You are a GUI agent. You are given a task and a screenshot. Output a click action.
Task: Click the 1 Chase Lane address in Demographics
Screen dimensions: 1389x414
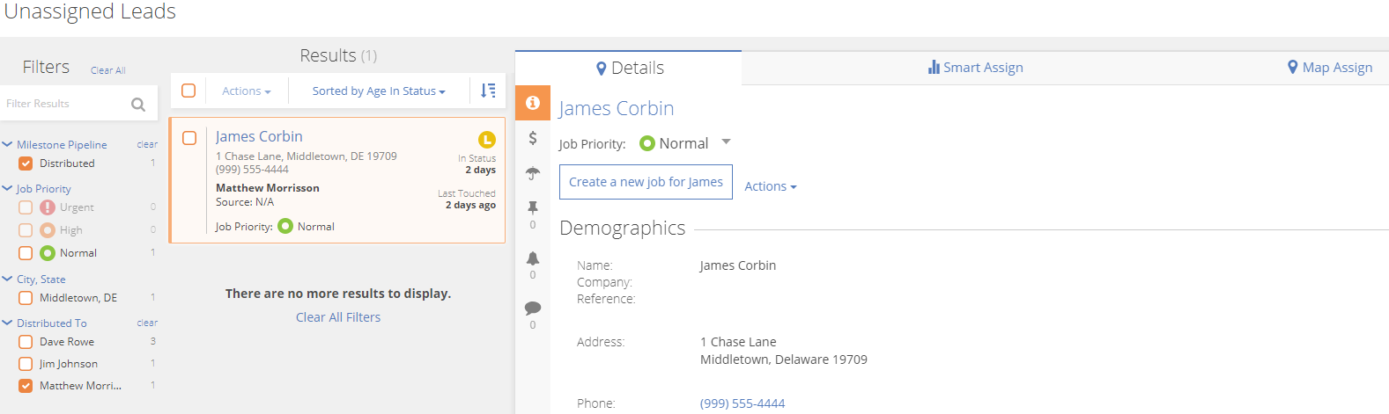738,342
